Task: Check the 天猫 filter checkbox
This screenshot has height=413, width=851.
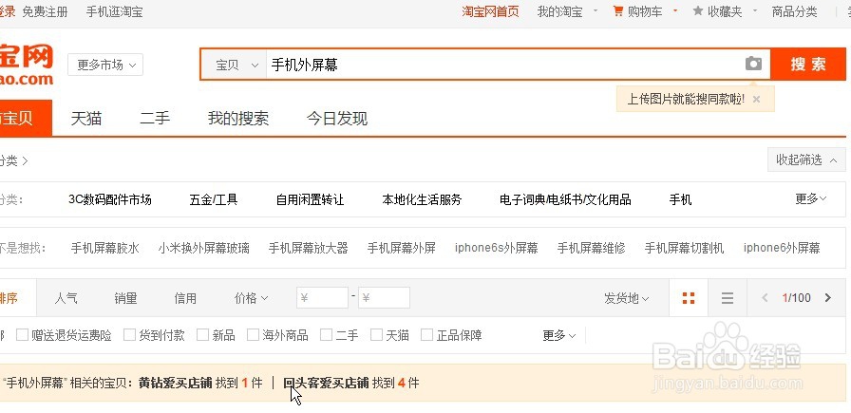Action: 377,335
